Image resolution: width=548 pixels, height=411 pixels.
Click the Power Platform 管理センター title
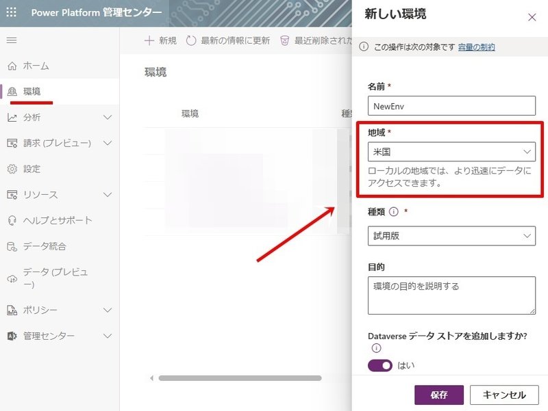pyautogui.click(x=97, y=12)
